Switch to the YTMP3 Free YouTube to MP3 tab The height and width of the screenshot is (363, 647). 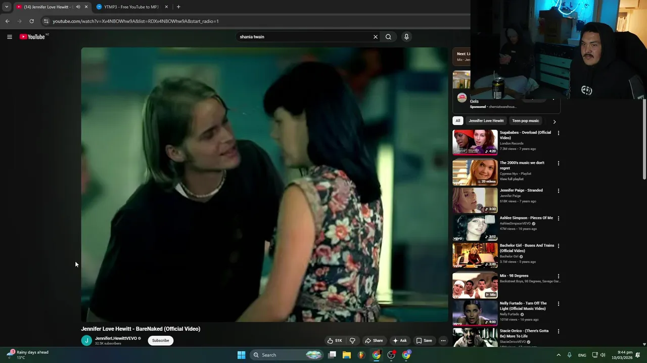point(131,7)
